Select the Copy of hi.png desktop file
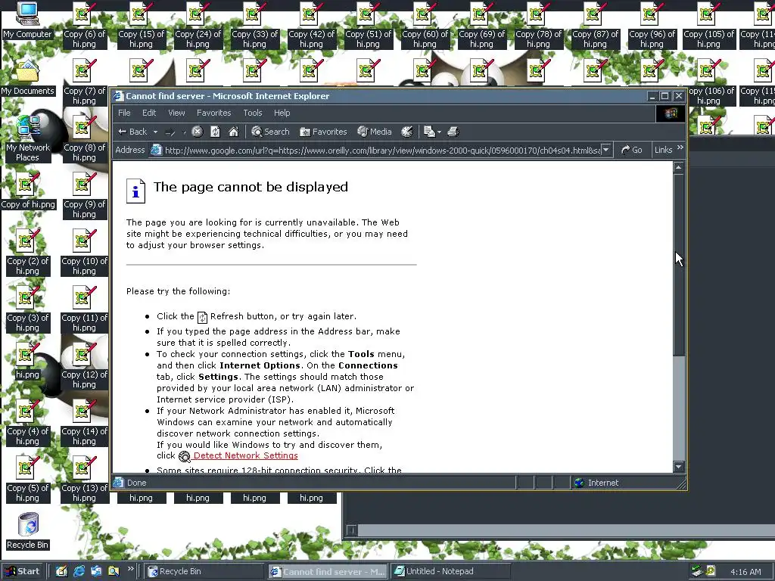775x581 pixels. pyautogui.click(x=28, y=191)
